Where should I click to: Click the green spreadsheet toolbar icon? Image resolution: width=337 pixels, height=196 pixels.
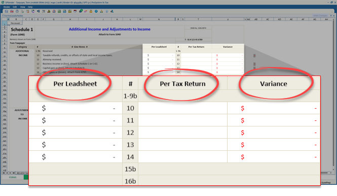(x=59, y=11)
